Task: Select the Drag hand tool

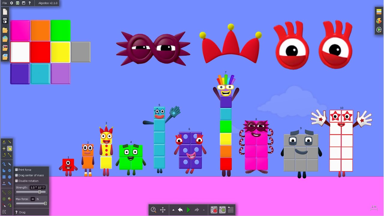Action: point(10,148)
